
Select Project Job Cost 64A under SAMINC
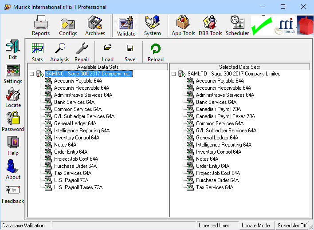click(x=76, y=159)
